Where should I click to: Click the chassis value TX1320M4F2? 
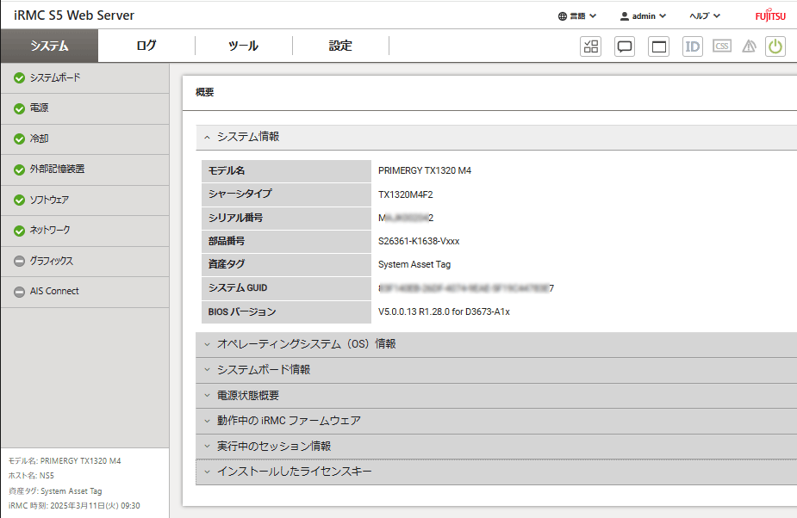click(x=406, y=194)
